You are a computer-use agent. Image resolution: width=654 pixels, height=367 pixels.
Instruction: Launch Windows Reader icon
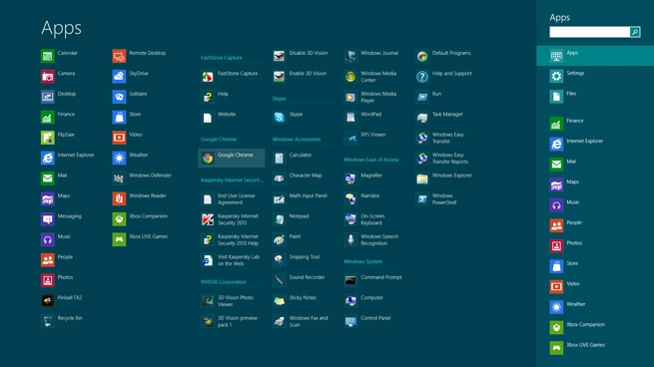click(x=119, y=198)
